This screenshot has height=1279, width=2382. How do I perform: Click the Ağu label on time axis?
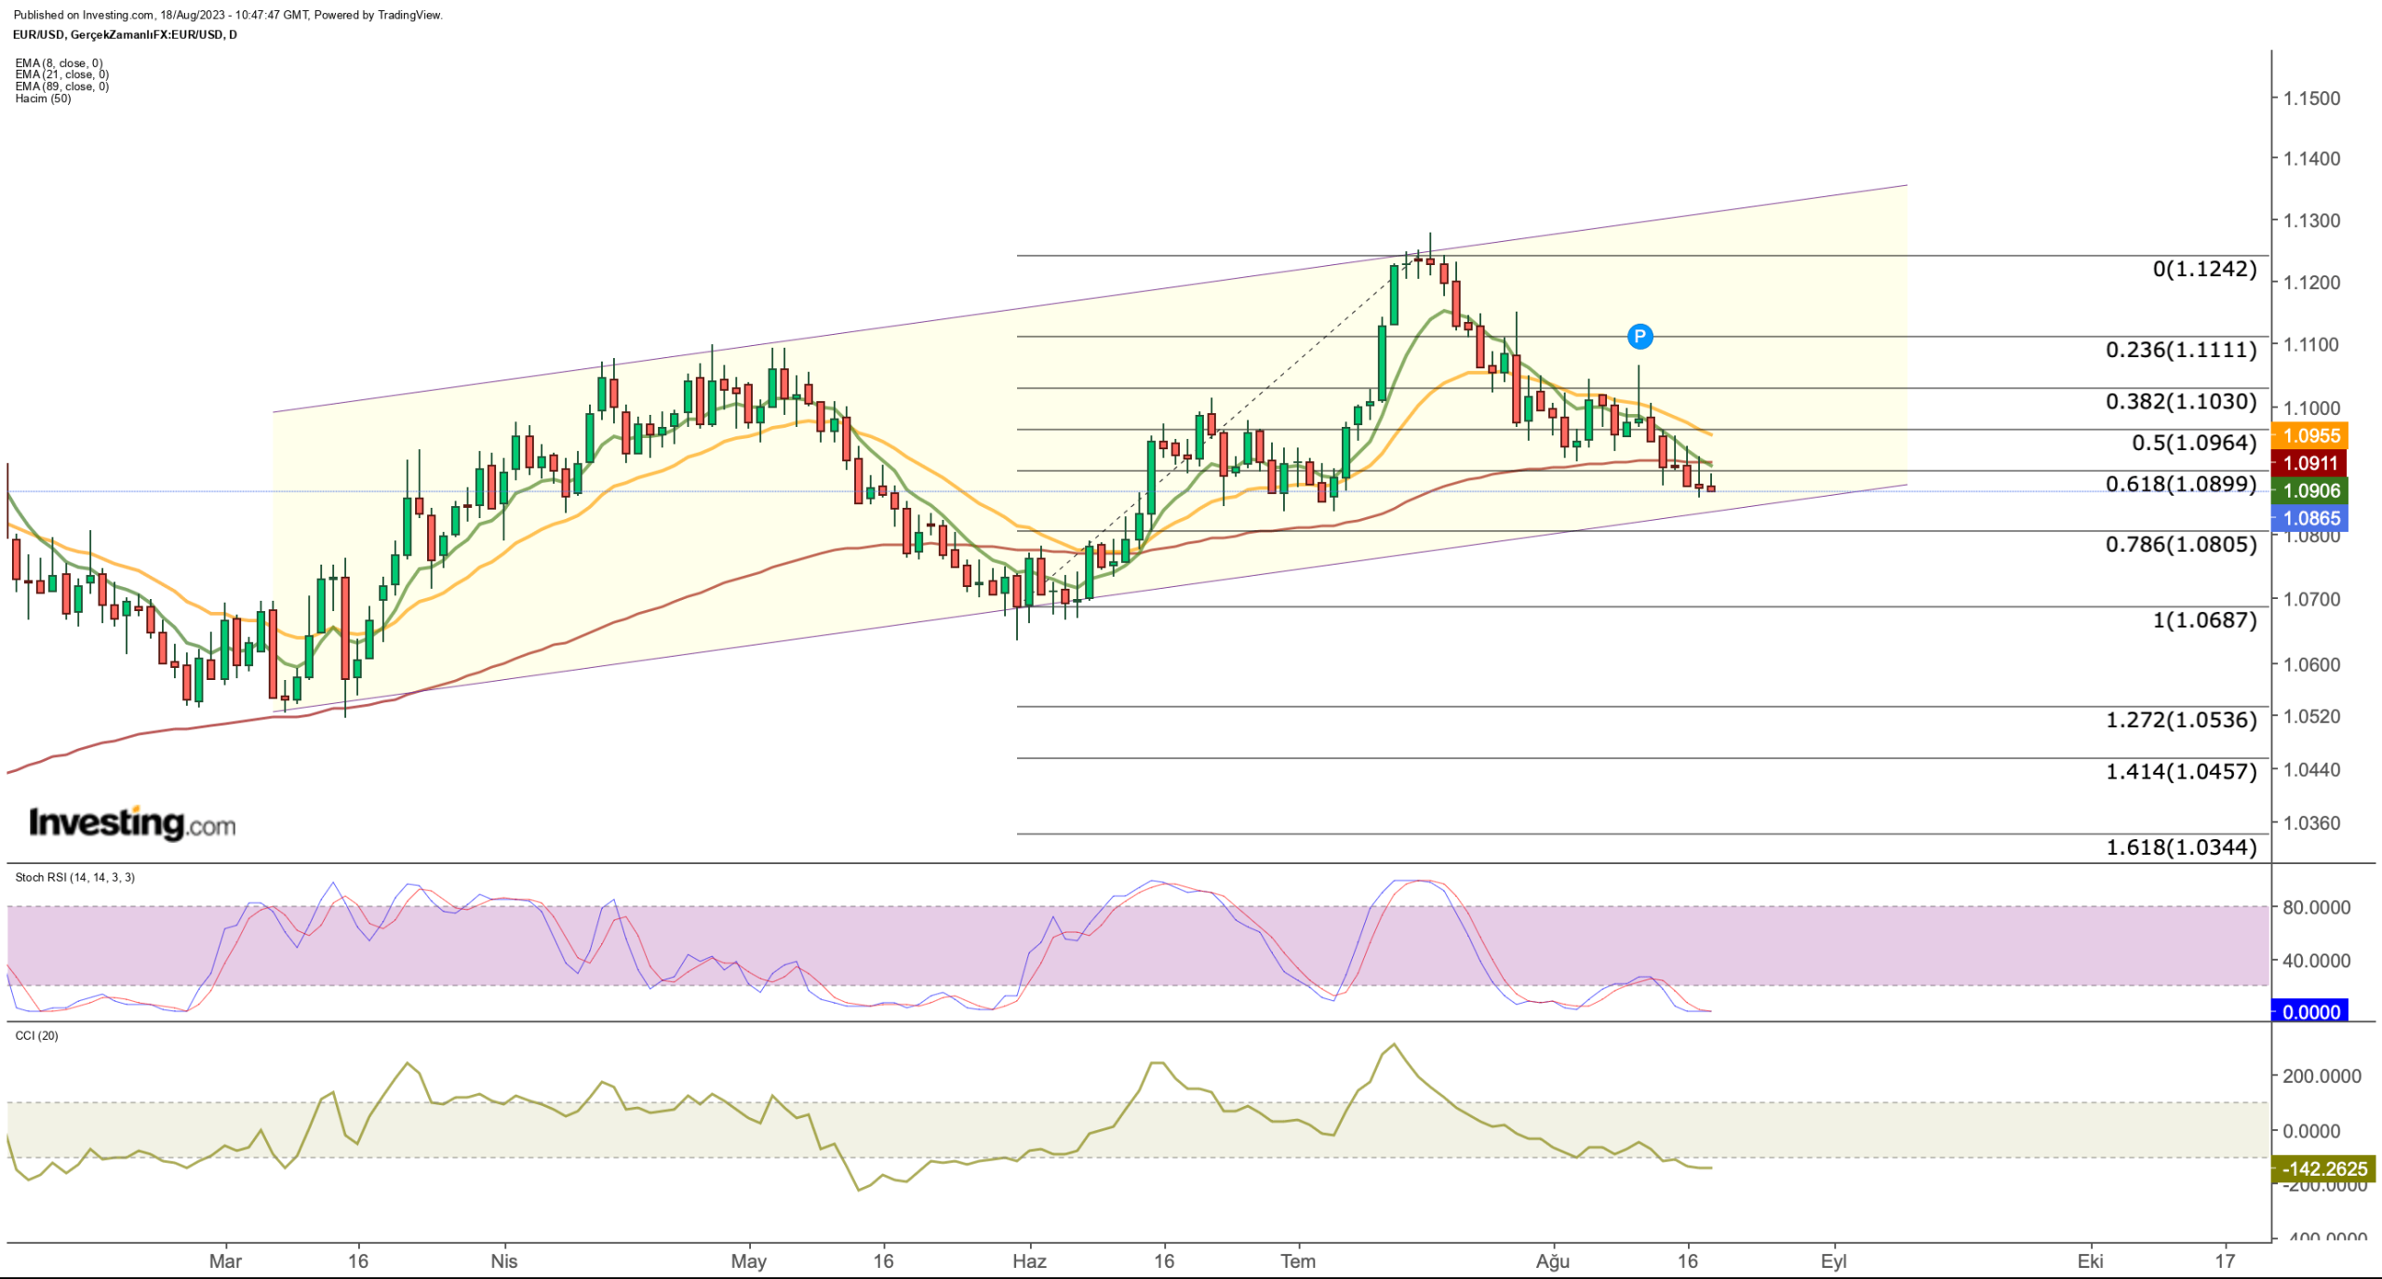1552,1262
